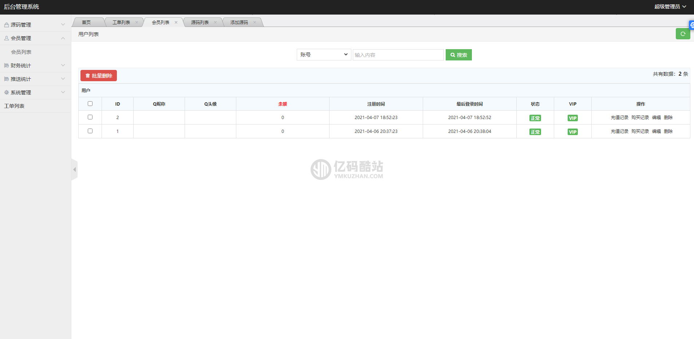Image resolution: width=694 pixels, height=339 pixels.
Task: Click the 用户列表 breadcrumb text
Action: click(x=88, y=34)
